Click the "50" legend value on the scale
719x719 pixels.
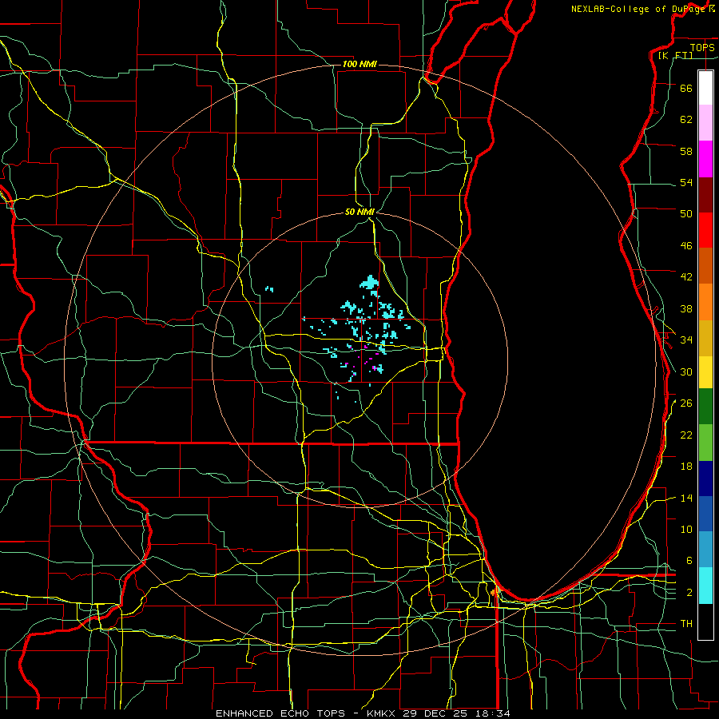(x=686, y=213)
